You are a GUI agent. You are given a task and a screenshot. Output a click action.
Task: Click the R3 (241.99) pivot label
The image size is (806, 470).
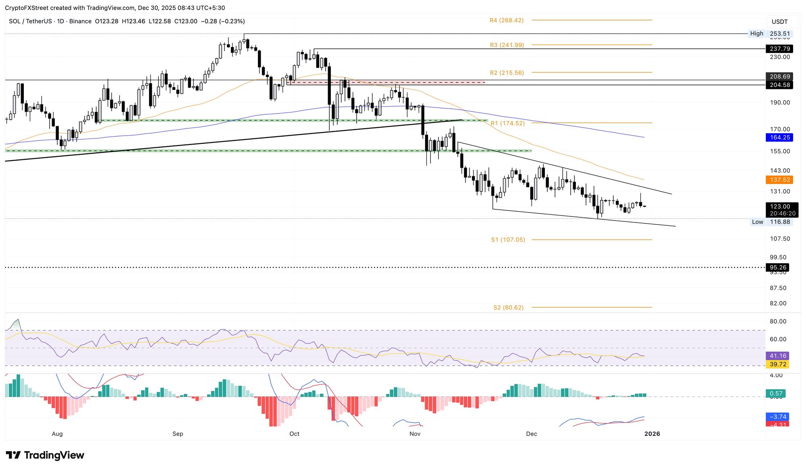click(507, 45)
